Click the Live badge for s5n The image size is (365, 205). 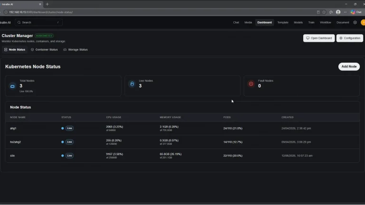[x=69, y=156]
